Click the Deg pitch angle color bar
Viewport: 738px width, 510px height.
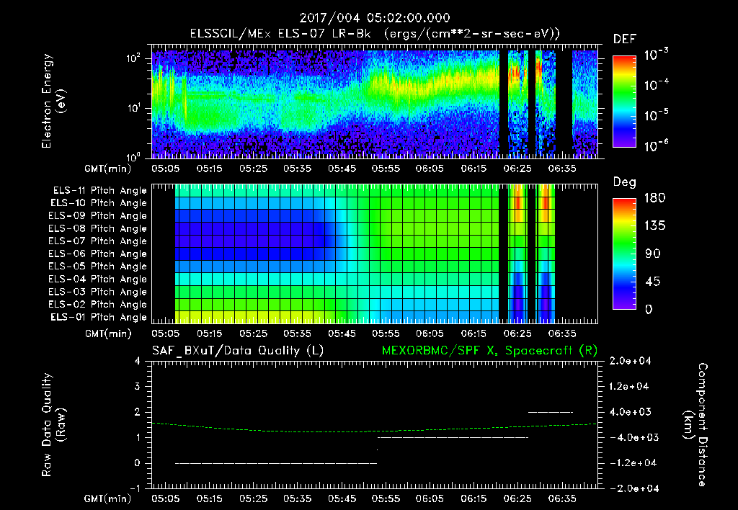pyautogui.click(x=624, y=254)
